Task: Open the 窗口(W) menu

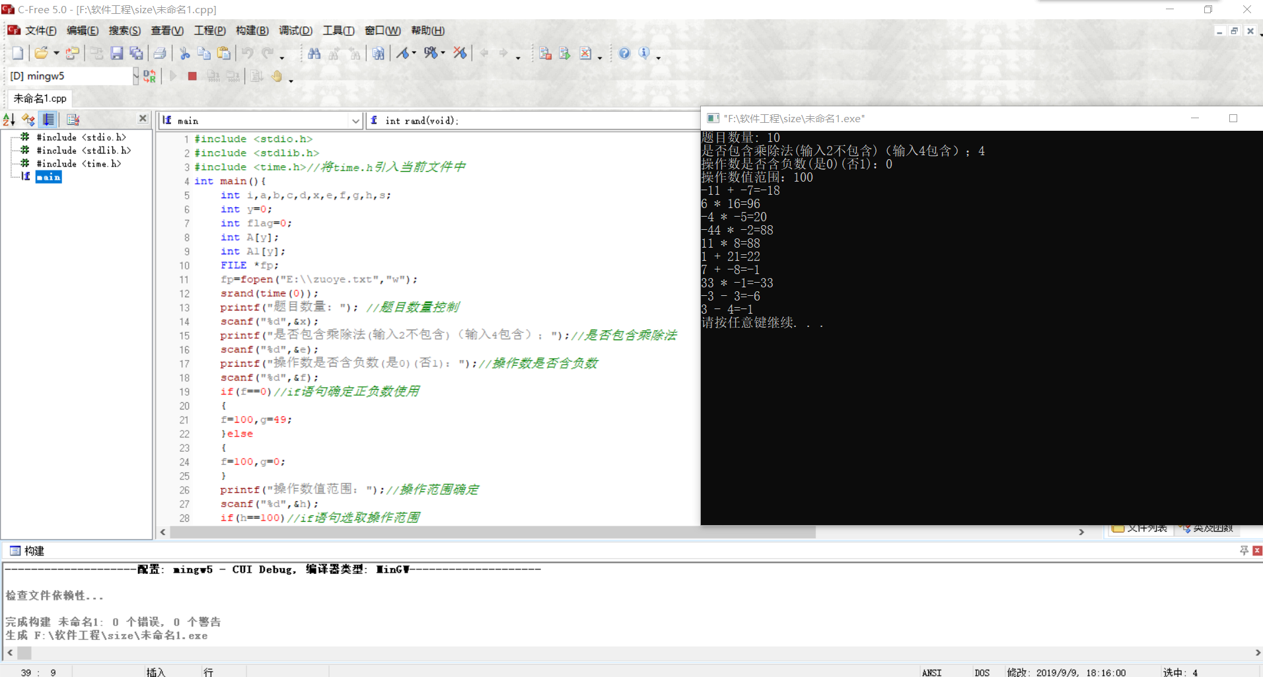Action: pos(382,30)
